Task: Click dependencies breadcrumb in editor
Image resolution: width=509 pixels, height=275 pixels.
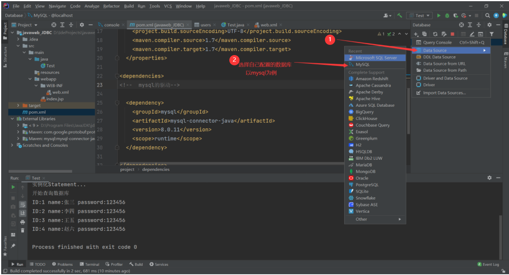Action: click(x=156, y=169)
